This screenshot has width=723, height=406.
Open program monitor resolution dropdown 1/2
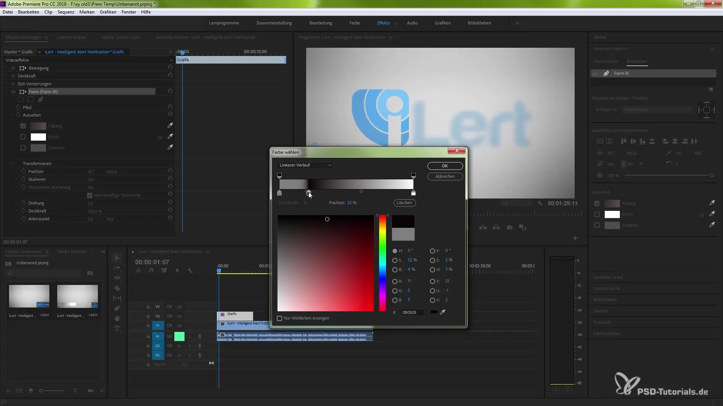[517, 203]
